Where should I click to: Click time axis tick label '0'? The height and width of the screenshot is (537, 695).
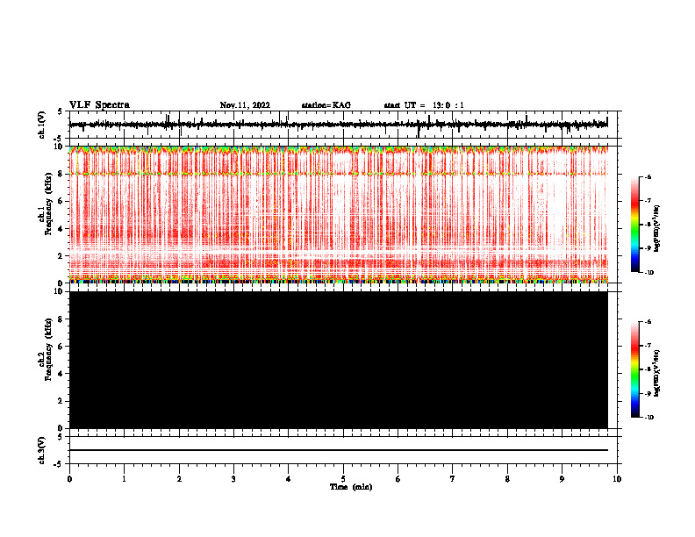coord(69,479)
